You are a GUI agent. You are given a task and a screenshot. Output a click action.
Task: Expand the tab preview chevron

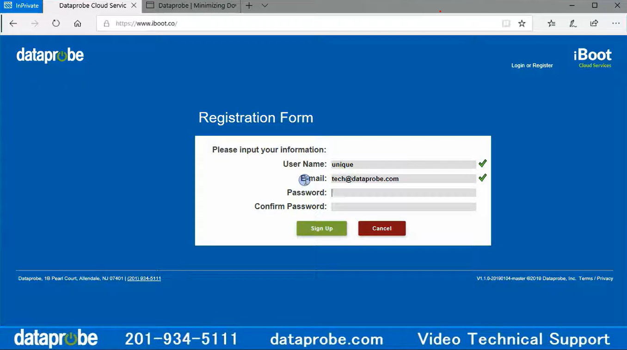(x=264, y=6)
